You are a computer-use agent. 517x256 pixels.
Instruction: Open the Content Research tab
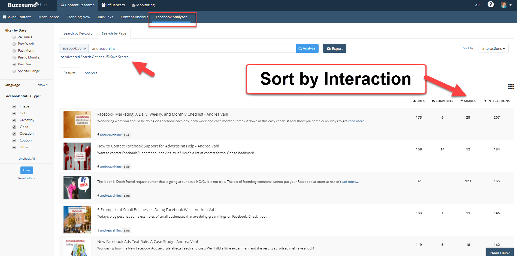pyautogui.click(x=77, y=5)
